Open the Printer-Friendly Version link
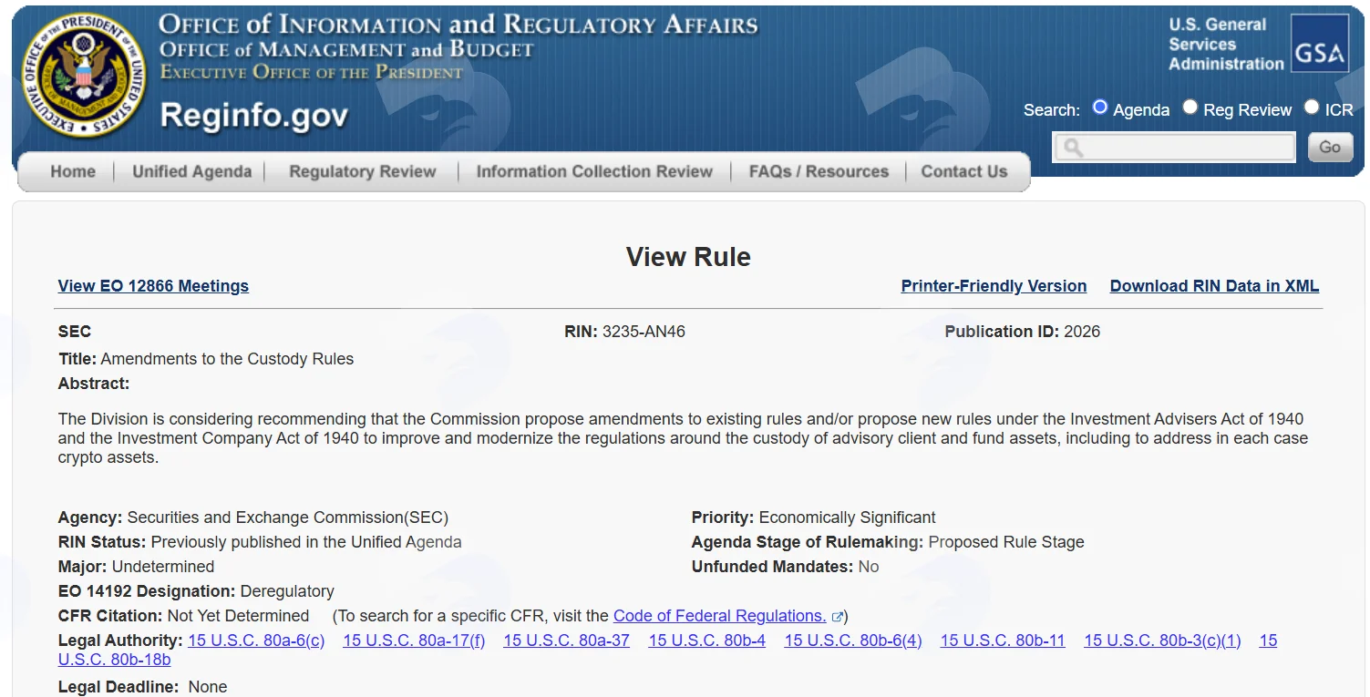The height and width of the screenshot is (697, 1370). (994, 286)
